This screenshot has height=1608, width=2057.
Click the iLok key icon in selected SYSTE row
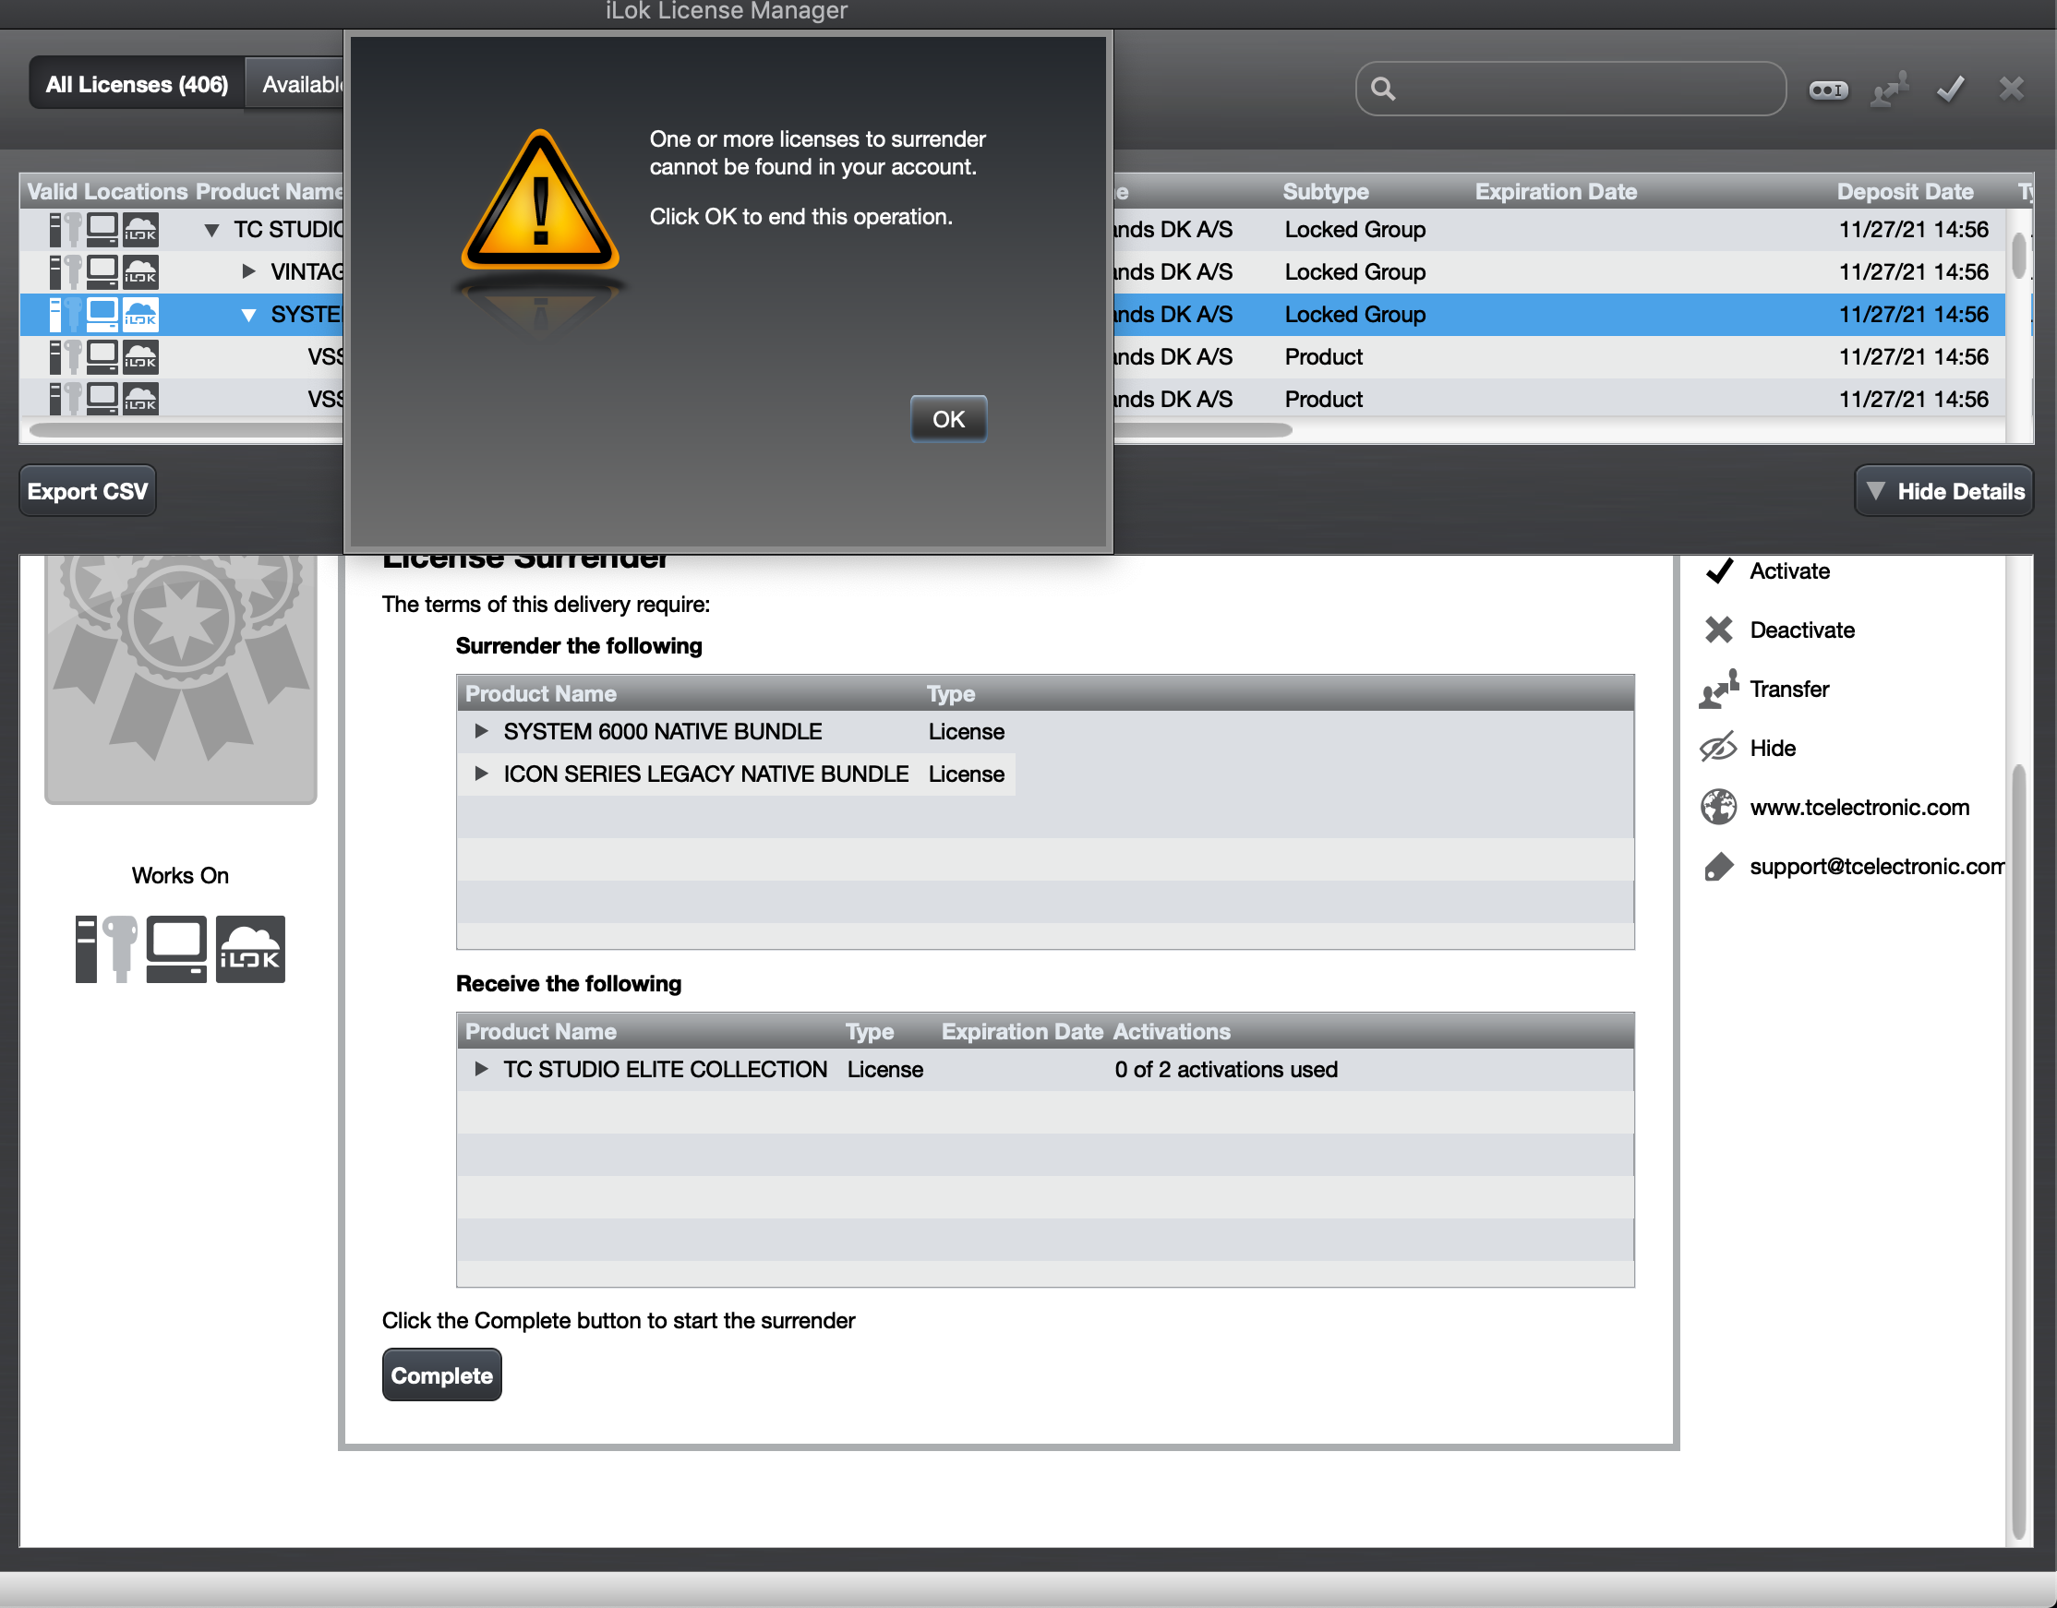pos(73,315)
